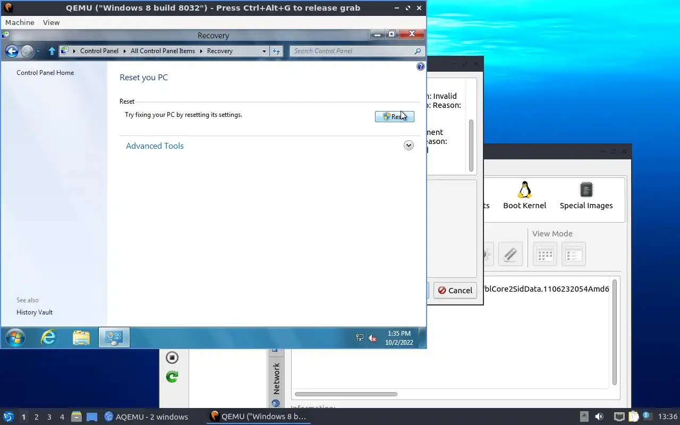Select the Control Panel breadcrumb

click(99, 51)
